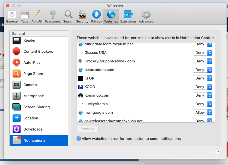The height and width of the screenshot is (165, 228).
Task: Select the GroceryCouponNetwork.com website name
Action: pos(110,61)
